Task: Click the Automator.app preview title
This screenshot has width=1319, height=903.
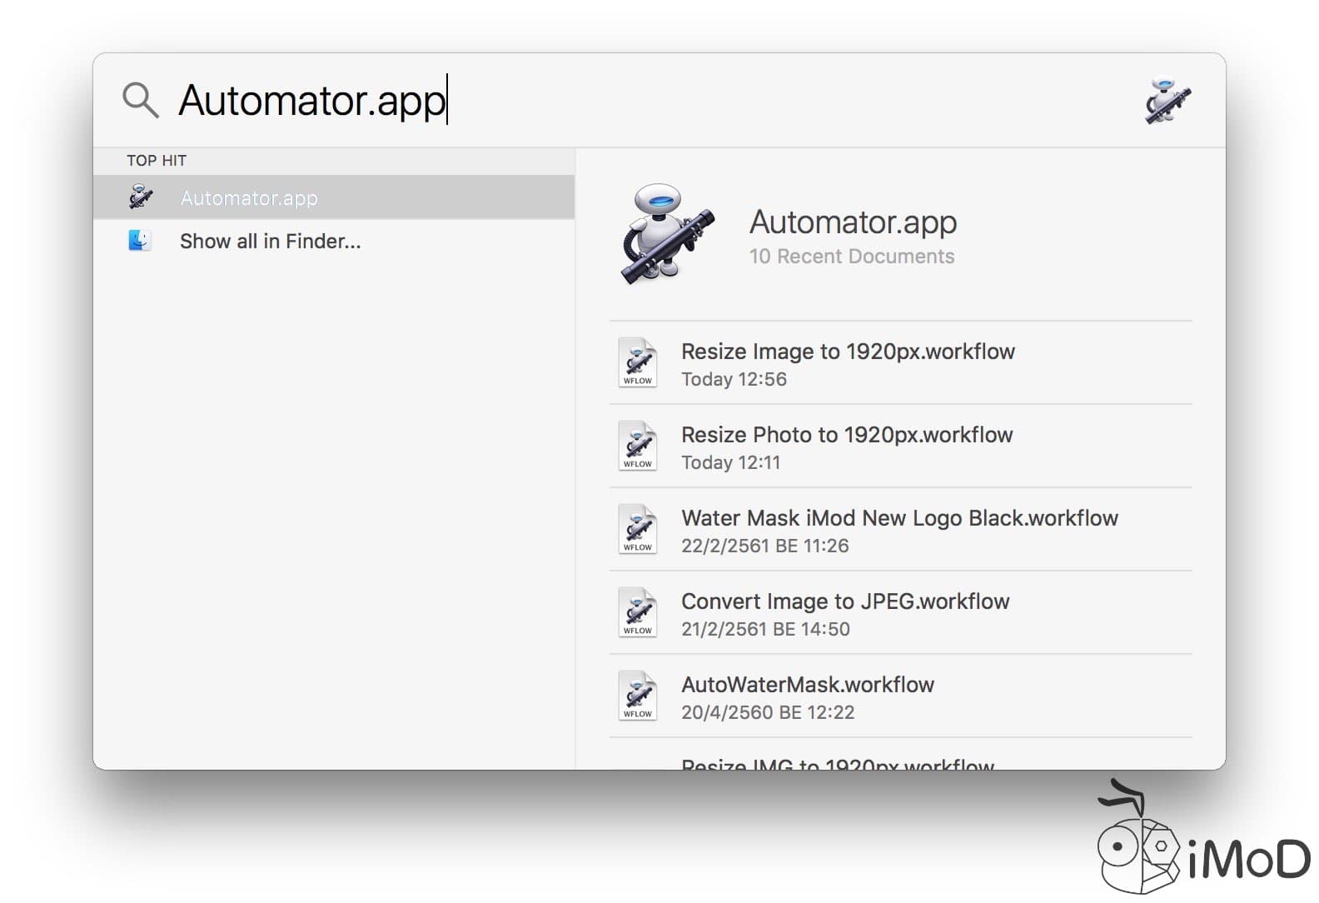Action: (x=853, y=222)
